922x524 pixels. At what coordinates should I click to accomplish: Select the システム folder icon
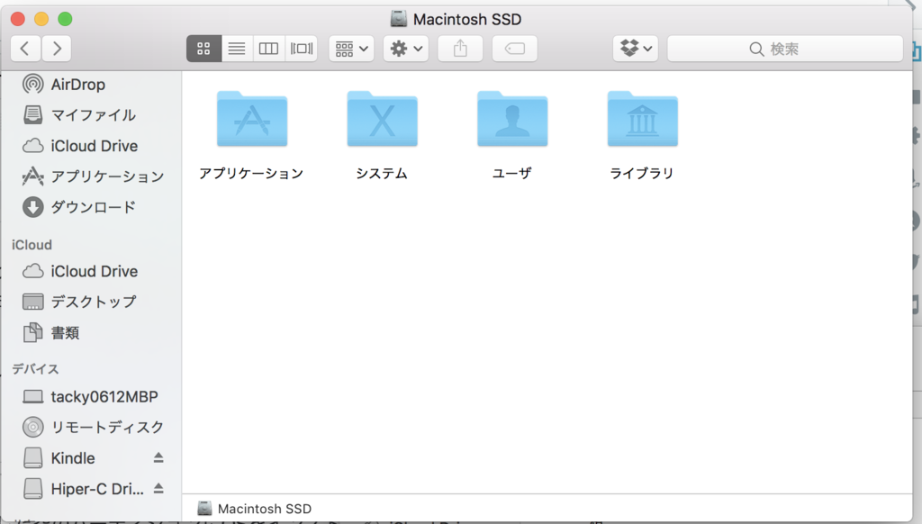382,120
